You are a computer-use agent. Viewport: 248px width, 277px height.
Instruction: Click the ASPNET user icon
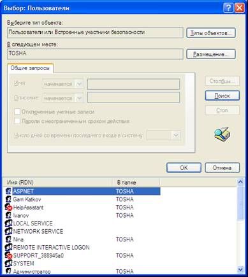(x=8, y=191)
